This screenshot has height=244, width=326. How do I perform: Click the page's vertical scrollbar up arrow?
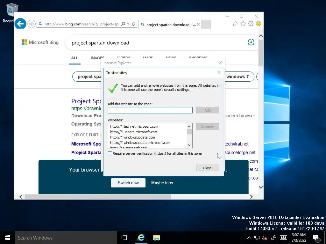[x=261, y=36]
